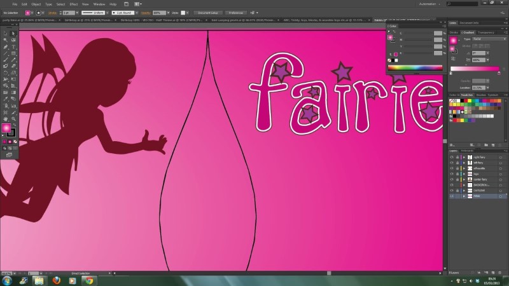Select the Direct Selection tool
Screen dimensions: 509x286
pyautogui.click(x=13, y=34)
